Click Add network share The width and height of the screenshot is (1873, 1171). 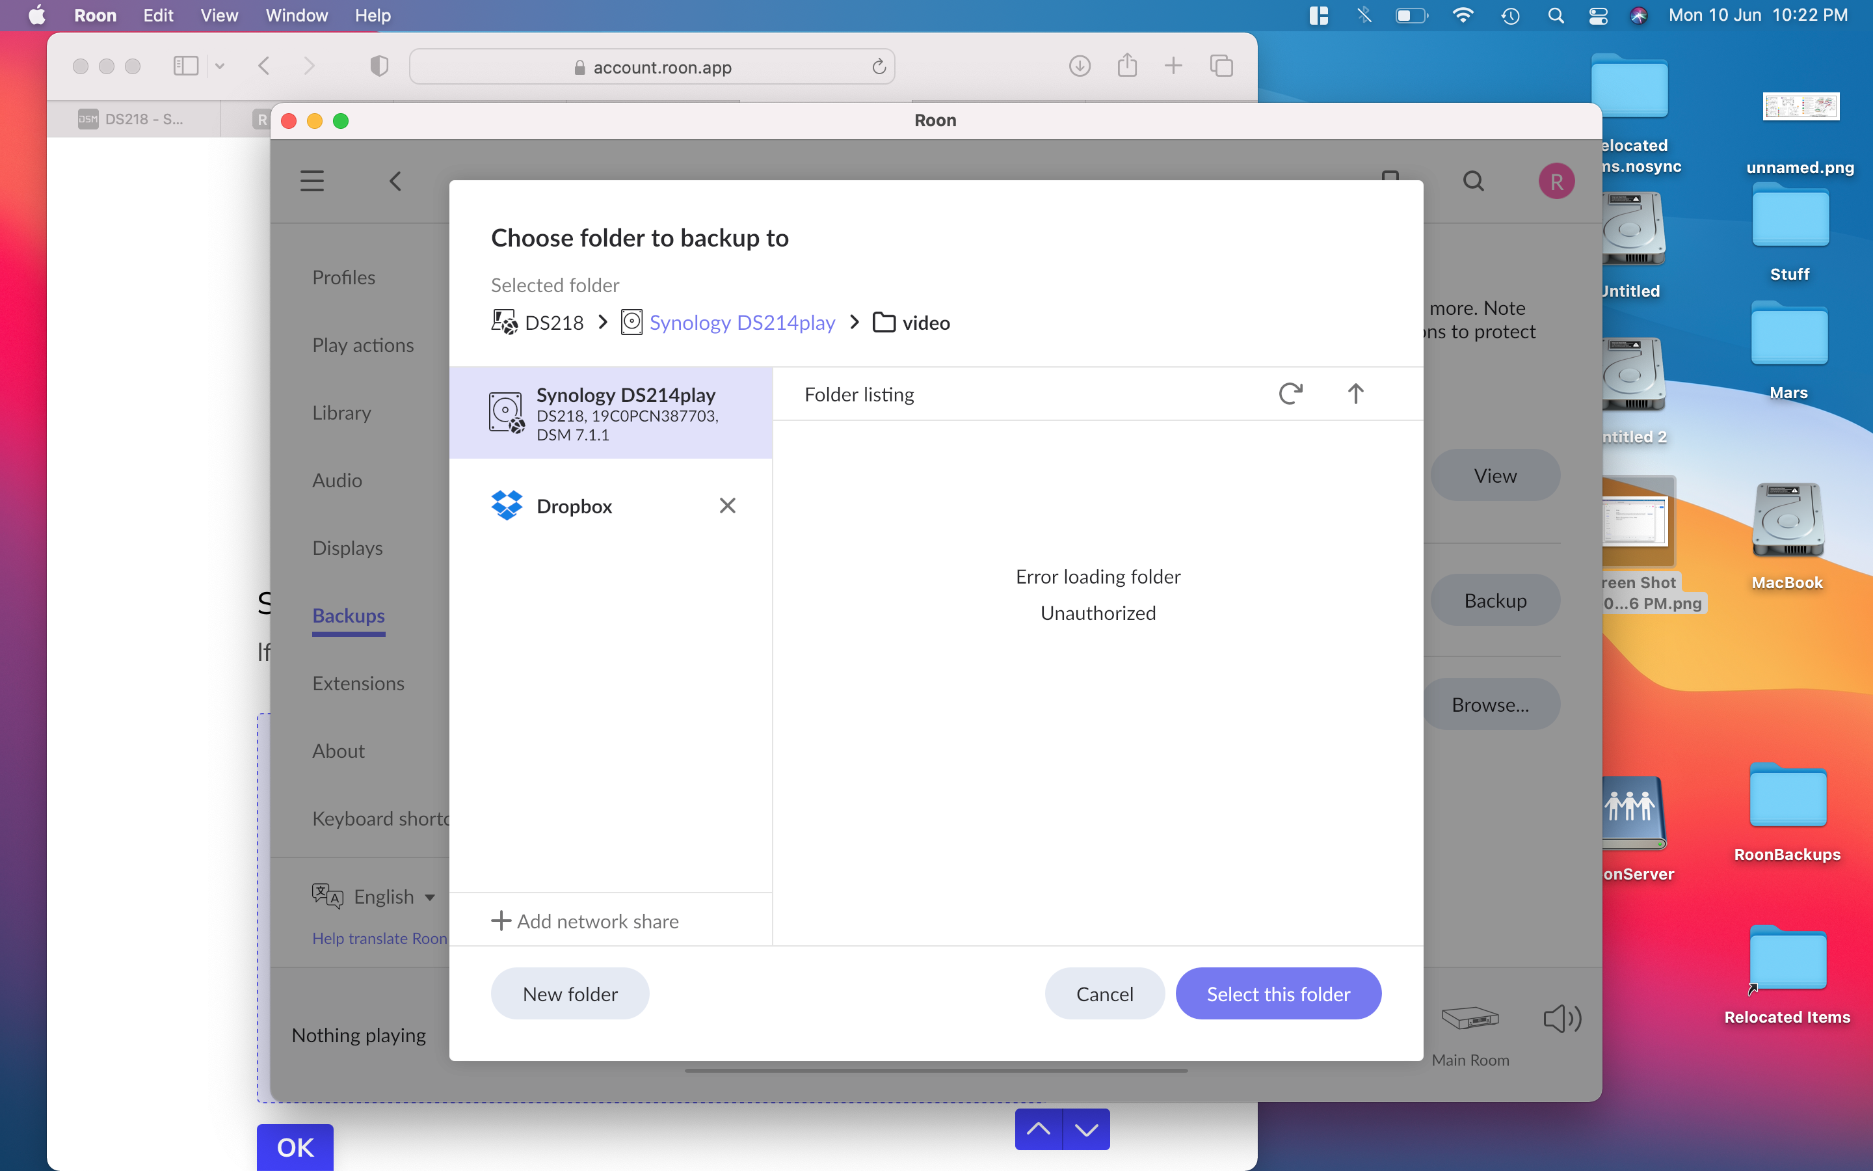coord(585,921)
